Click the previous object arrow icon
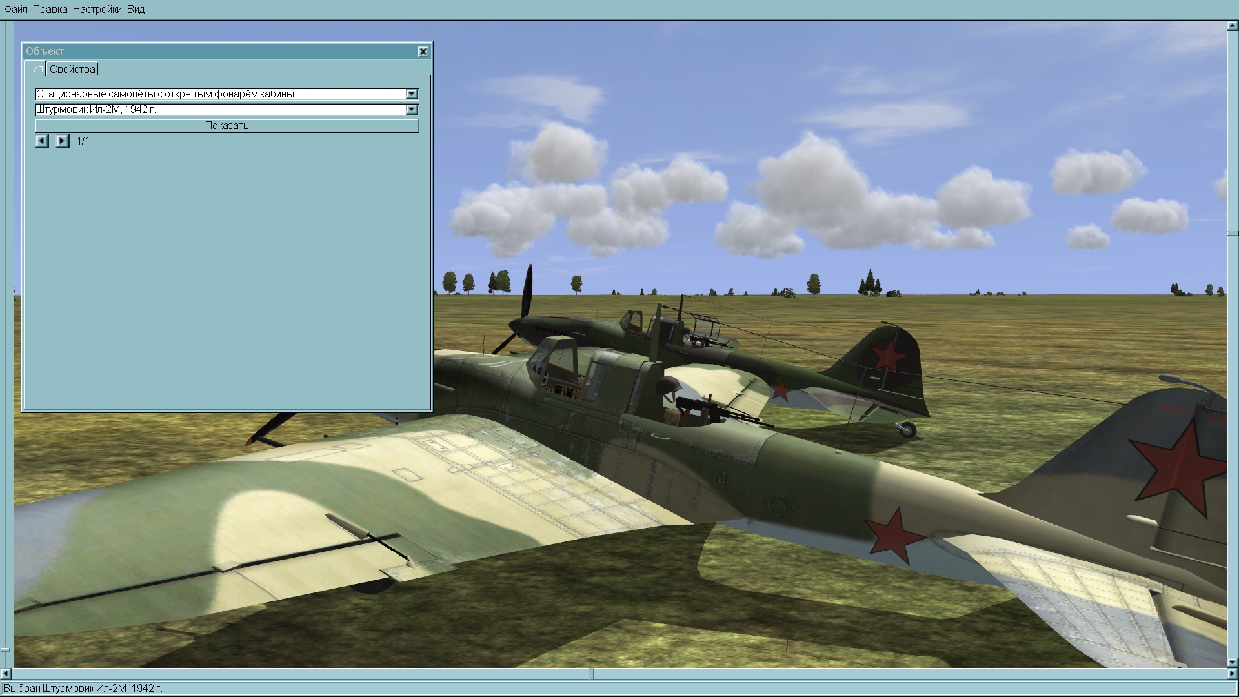The width and height of the screenshot is (1239, 697). [x=42, y=141]
